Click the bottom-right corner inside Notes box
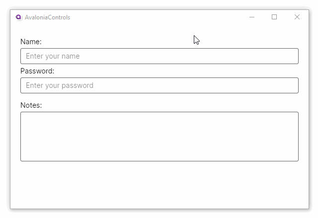The image size is (318, 218). click(x=294, y=157)
